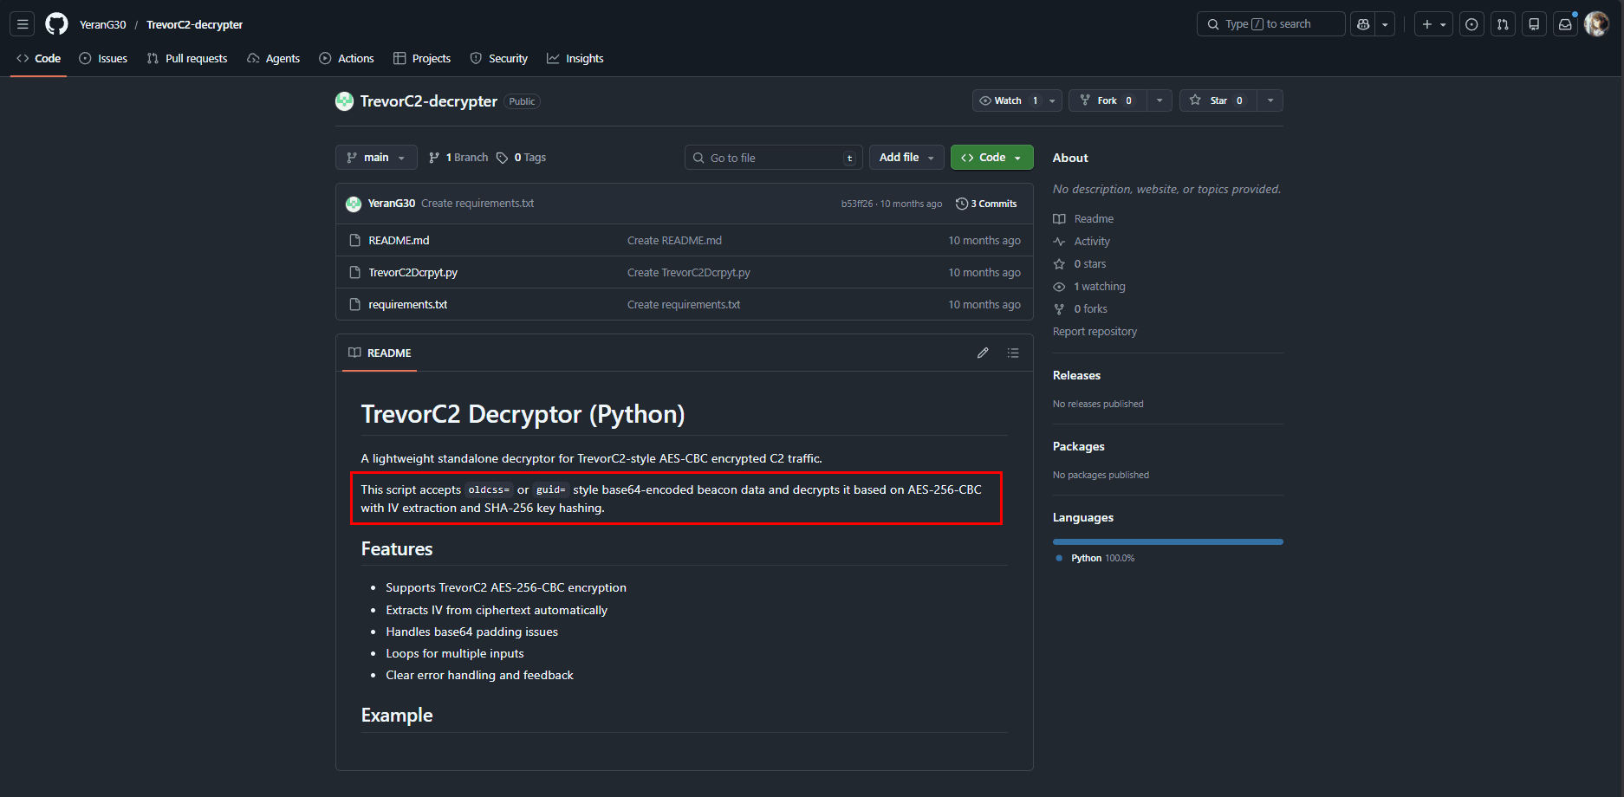The image size is (1624, 797).
Task: Expand the green Code dropdown button
Action: click(x=991, y=158)
